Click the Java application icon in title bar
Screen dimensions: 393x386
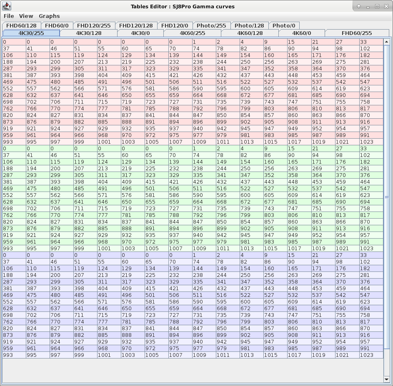point(7,6)
